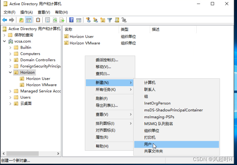The width and height of the screenshot is (237, 165).
Task: Select Horizon VMware in the tree
Action: [x=41, y=85]
